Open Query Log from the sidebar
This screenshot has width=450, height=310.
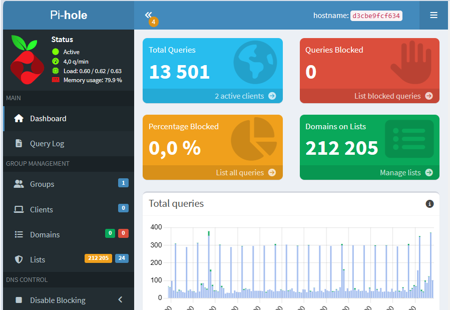point(47,144)
